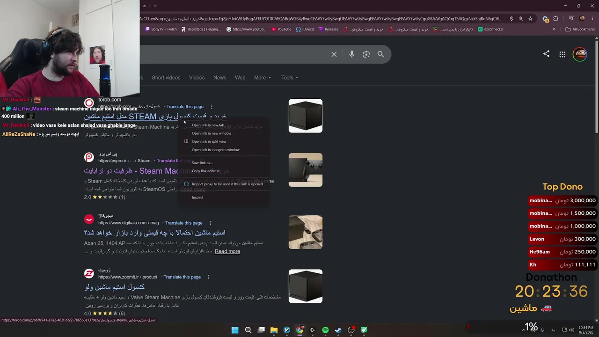Open Google Lens image search
Image resolution: width=599 pixels, height=337 pixels.
pos(366,54)
